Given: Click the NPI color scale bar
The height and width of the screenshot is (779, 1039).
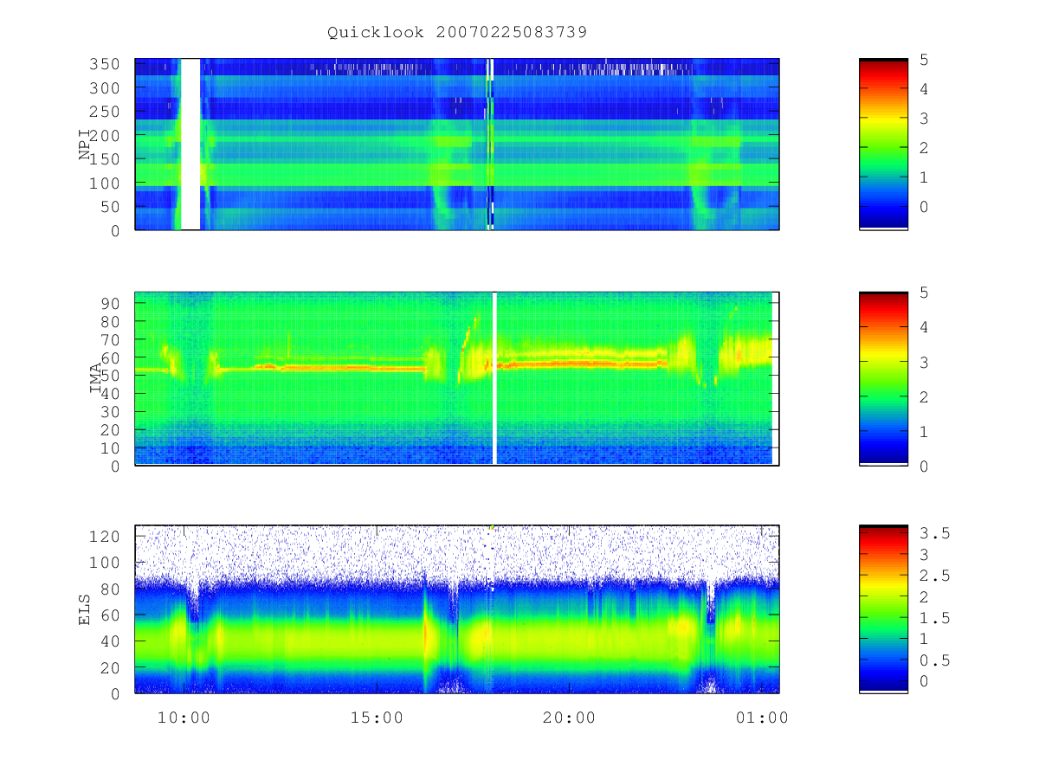Looking at the screenshot, I should pyautogui.click(x=883, y=144).
